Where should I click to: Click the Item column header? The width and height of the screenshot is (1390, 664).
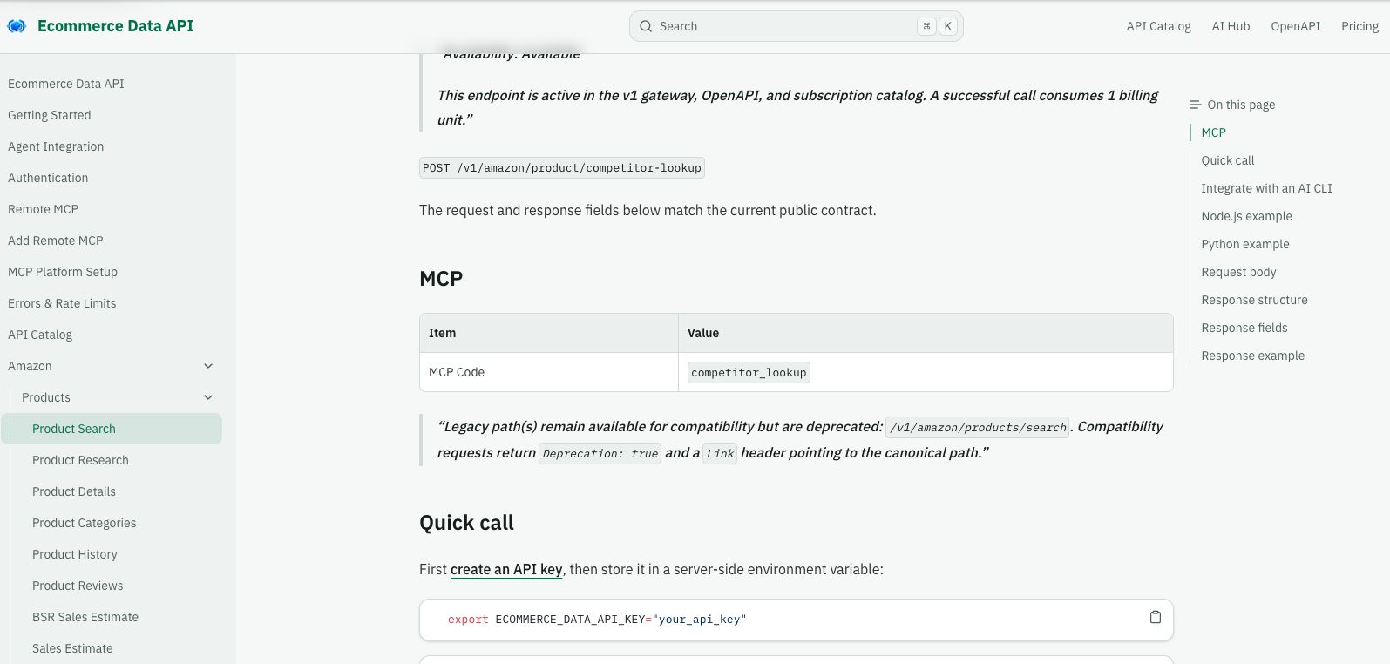point(549,333)
